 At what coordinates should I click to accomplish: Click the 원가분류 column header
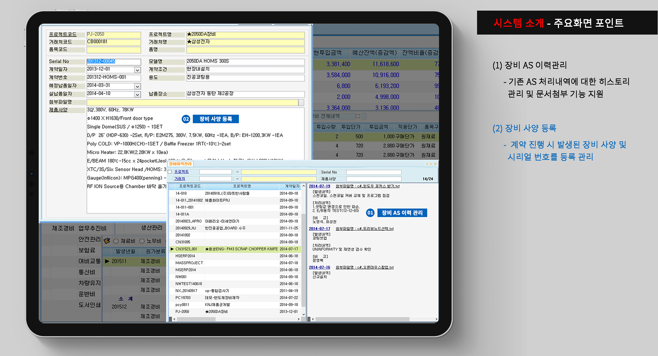pyautogui.click(x=155, y=251)
